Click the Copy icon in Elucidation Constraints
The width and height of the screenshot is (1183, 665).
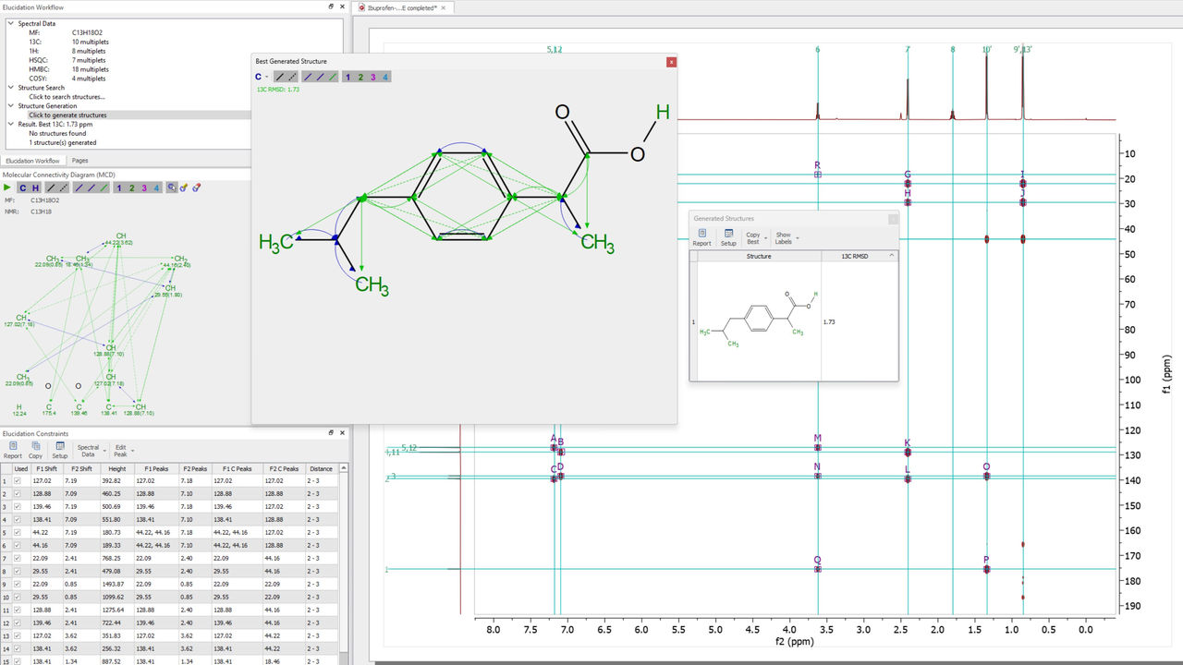pos(35,450)
